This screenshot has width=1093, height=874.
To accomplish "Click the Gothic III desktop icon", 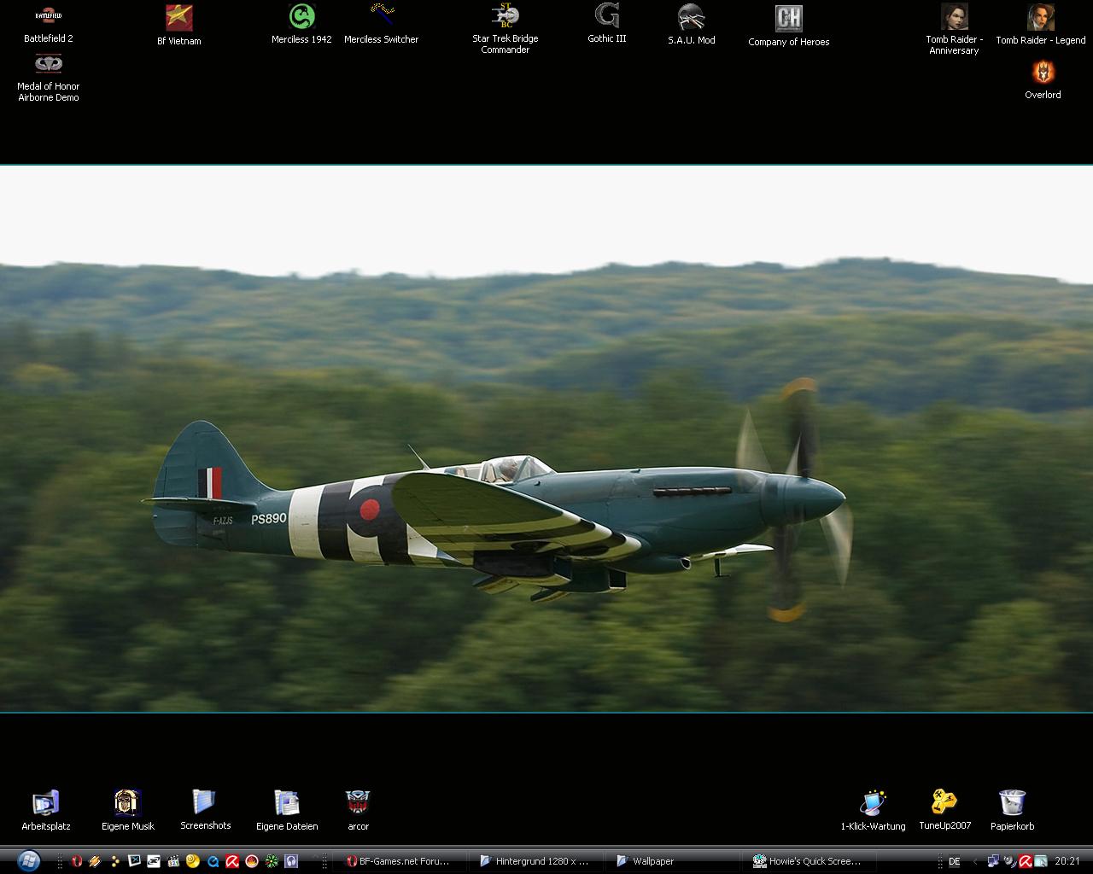I will point(606,16).
